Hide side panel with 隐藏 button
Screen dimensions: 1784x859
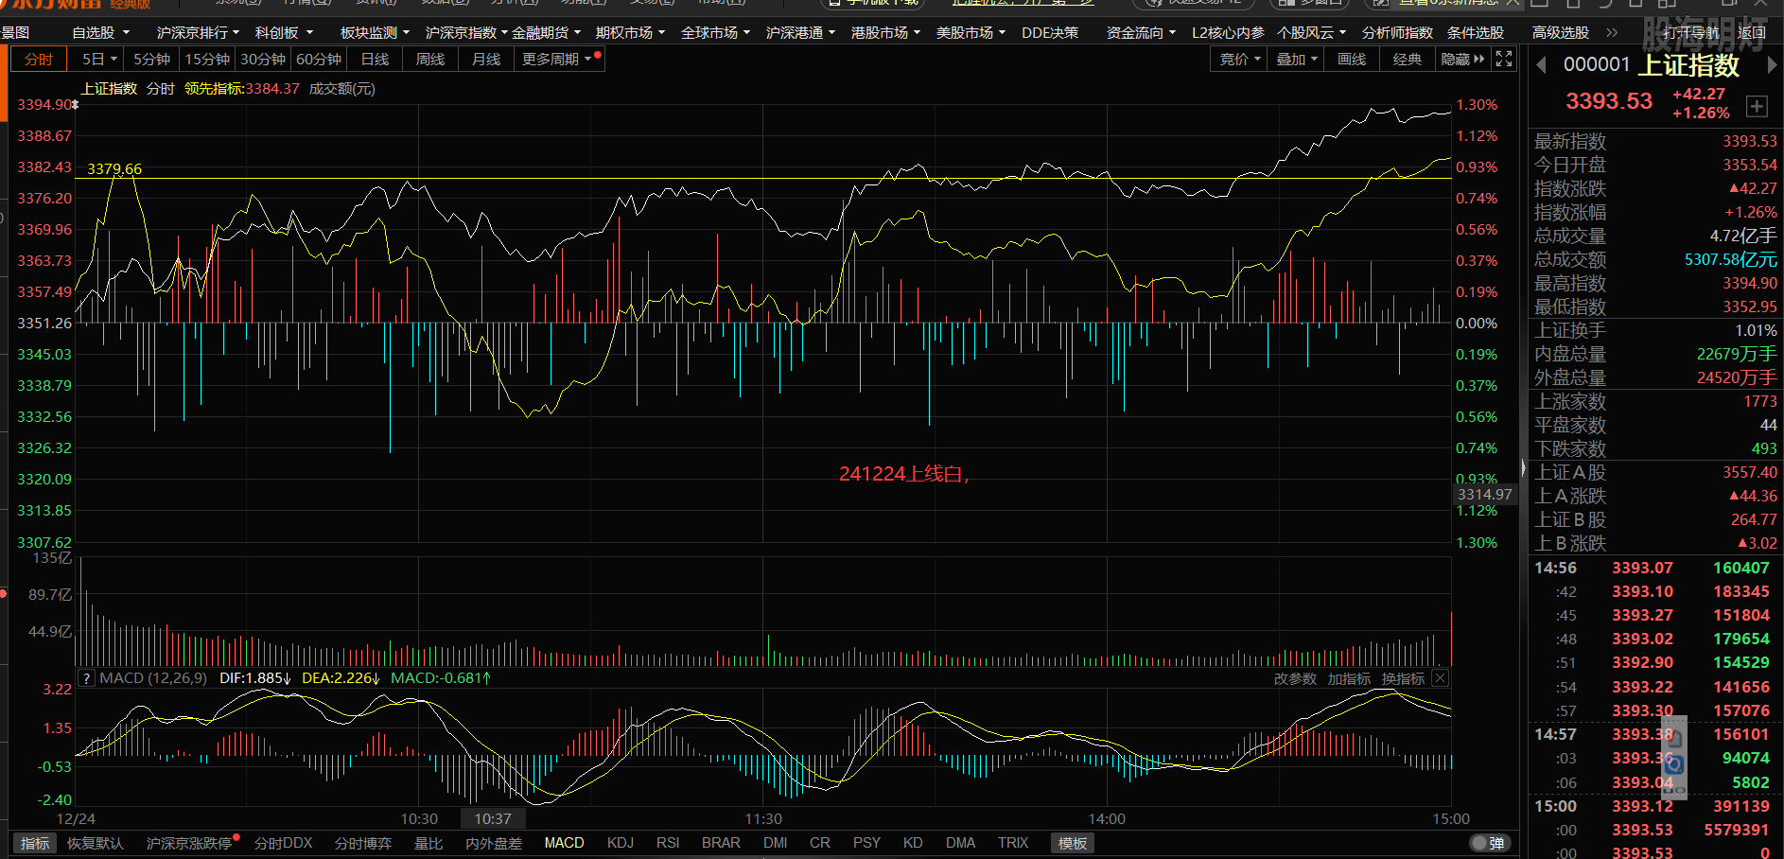(x=1462, y=59)
